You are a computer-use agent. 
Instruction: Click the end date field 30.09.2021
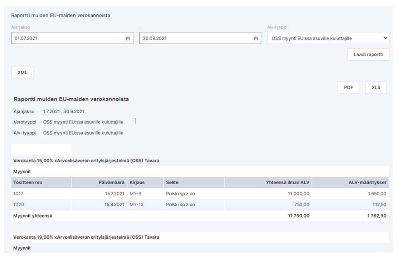pos(200,38)
